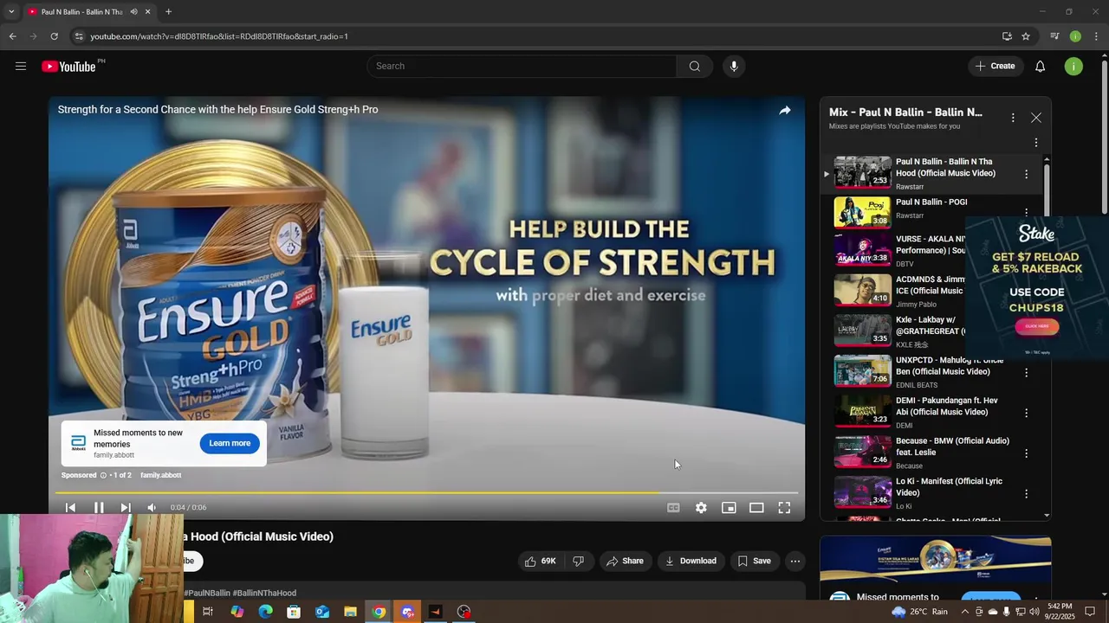Open Mix playlist header options menu
The image size is (1109, 623).
pyautogui.click(x=1013, y=118)
